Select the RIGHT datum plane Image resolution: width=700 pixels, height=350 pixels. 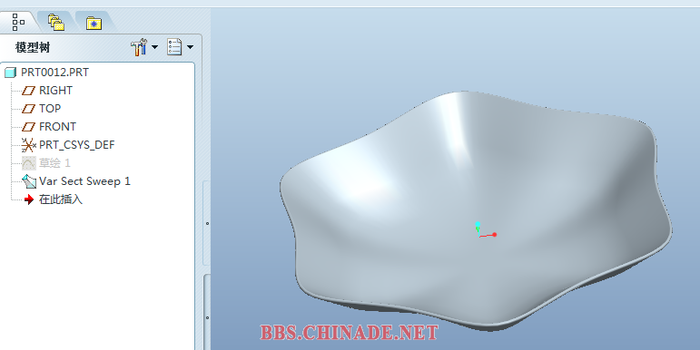[x=47, y=91]
